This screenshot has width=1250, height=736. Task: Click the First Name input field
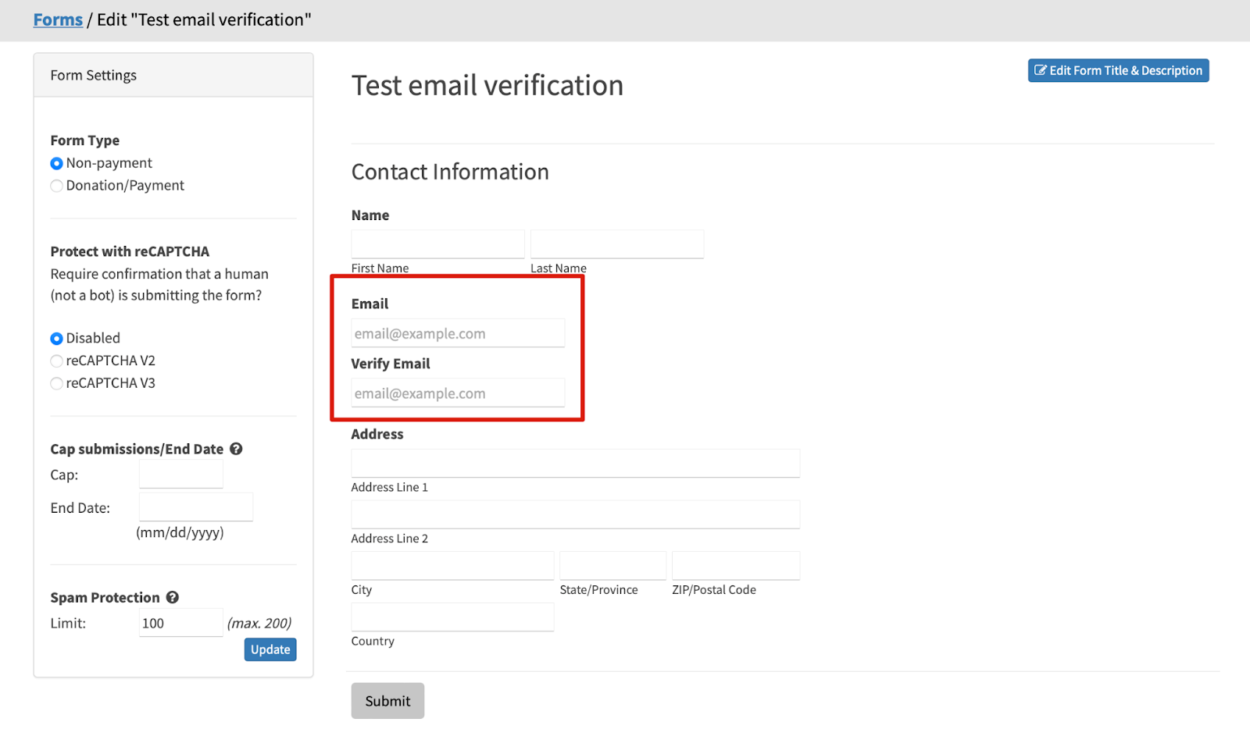pos(437,244)
